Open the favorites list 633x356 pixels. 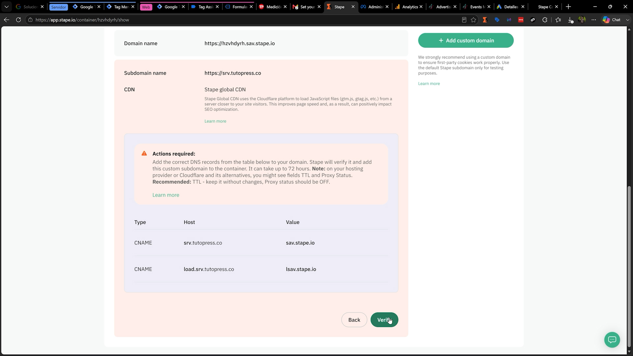pos(558,20)
